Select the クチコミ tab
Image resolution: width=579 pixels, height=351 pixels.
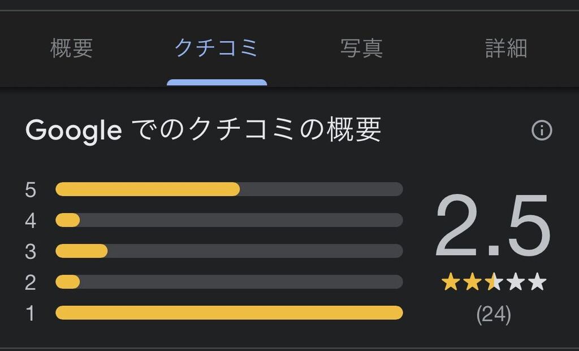pos(217,49)
